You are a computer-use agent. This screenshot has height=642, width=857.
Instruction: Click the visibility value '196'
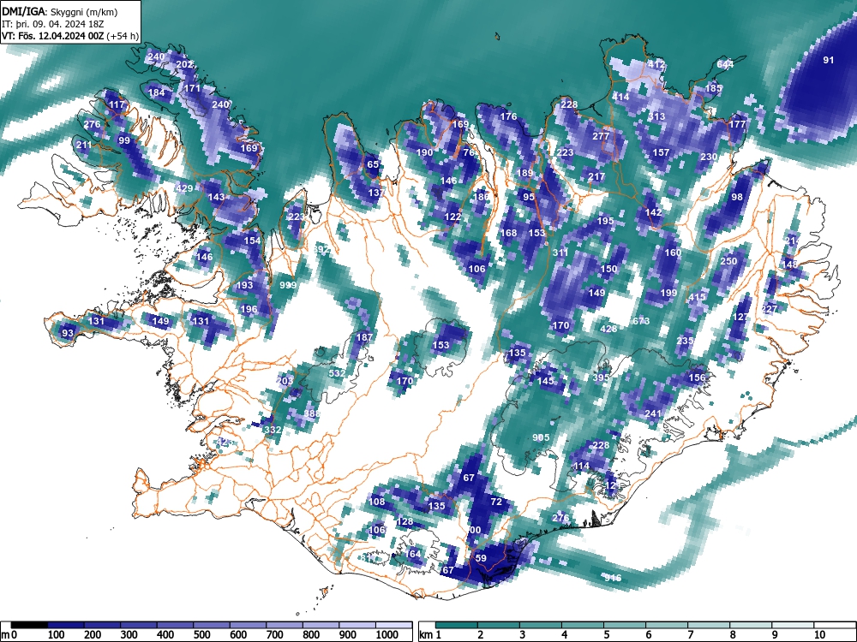coord(249,309)
